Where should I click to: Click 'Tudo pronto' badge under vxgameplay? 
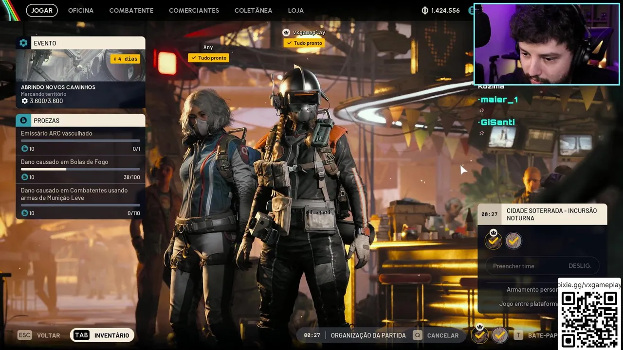304,43
